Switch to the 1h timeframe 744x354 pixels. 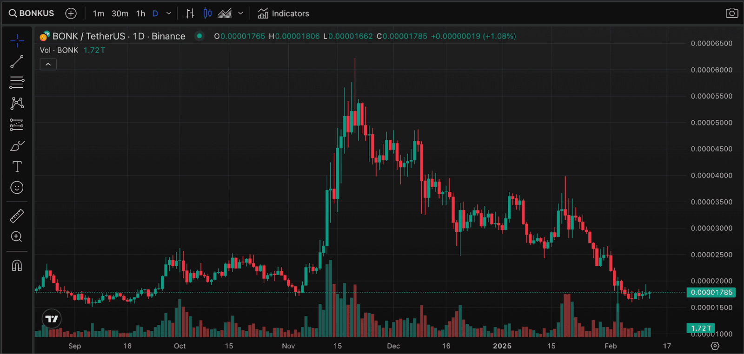coord(140,13)
